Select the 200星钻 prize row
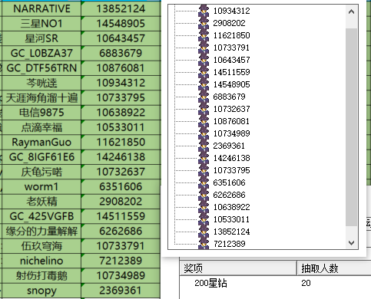 [275, 283]
